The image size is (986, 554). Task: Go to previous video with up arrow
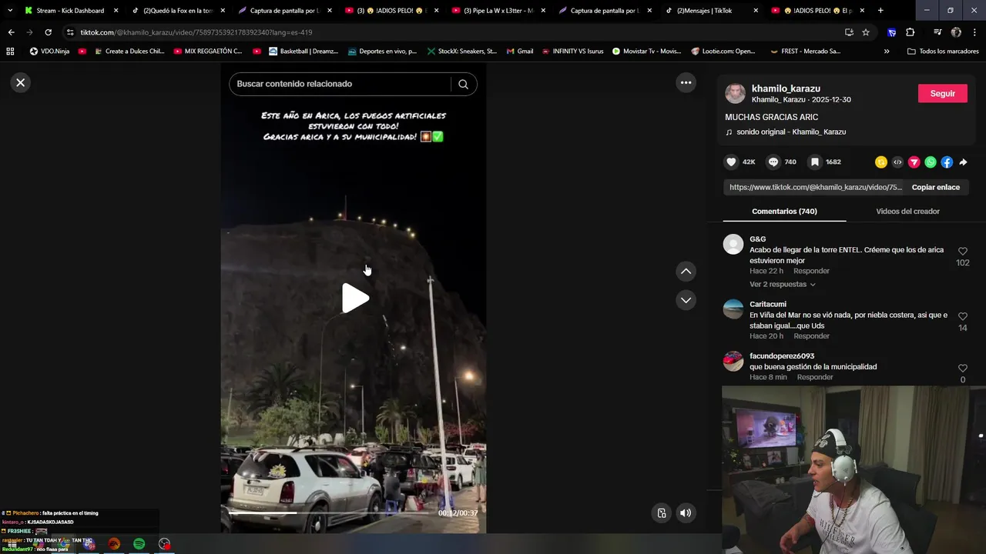686,271
